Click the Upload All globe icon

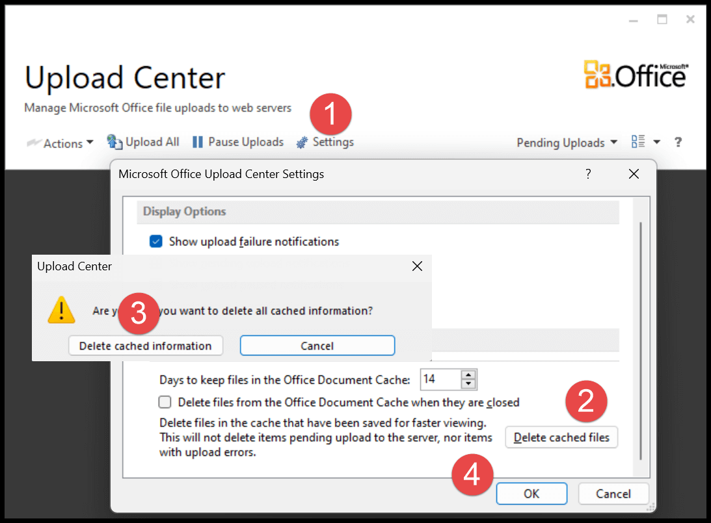click(114, 142)
